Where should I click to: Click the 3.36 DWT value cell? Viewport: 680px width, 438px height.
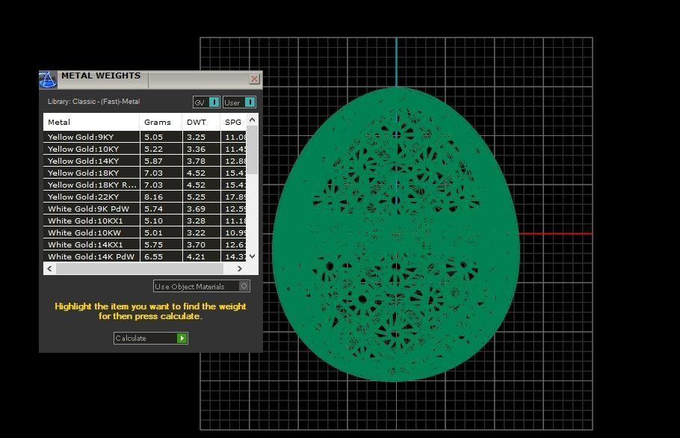click(201, 149)
